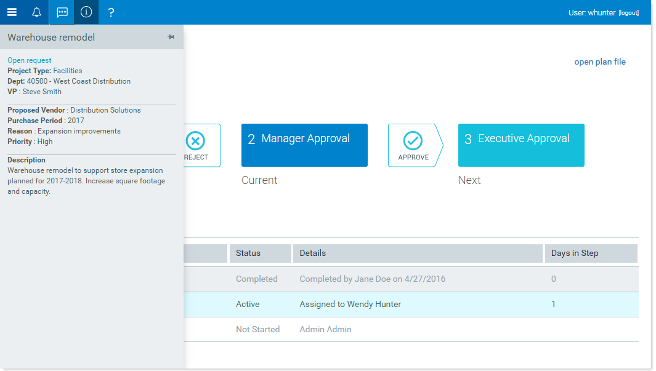Open the comments speech-bubble panel
Image resolution: width=656 pixels, height=371 pixels.
pyautogui.click(x=62, y=12)
